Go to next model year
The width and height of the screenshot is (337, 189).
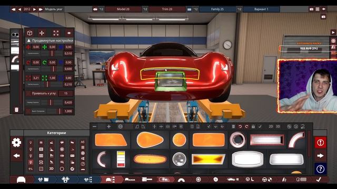[34, 9]
